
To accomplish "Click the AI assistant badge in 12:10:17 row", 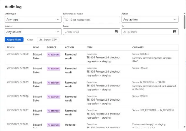I will tap(54, 111).
